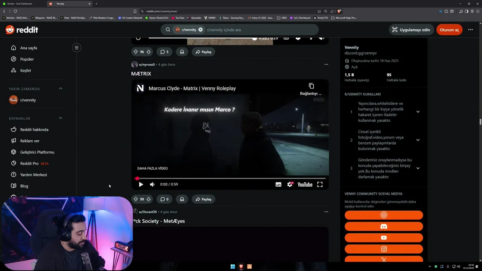Collapse the YAKIN ZAMANDA section

point(60,88)
